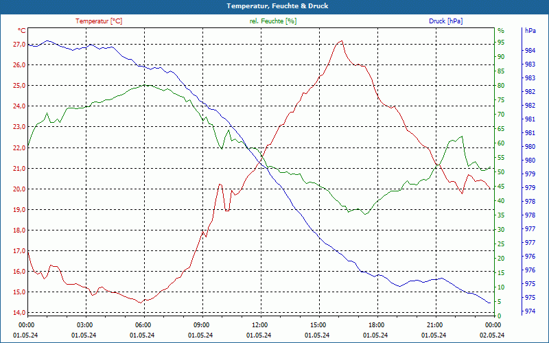Click the '90' humidity axis value

(x=501, y=57)
